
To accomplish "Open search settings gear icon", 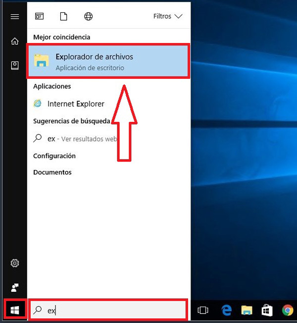I will (x=14, y=263).
